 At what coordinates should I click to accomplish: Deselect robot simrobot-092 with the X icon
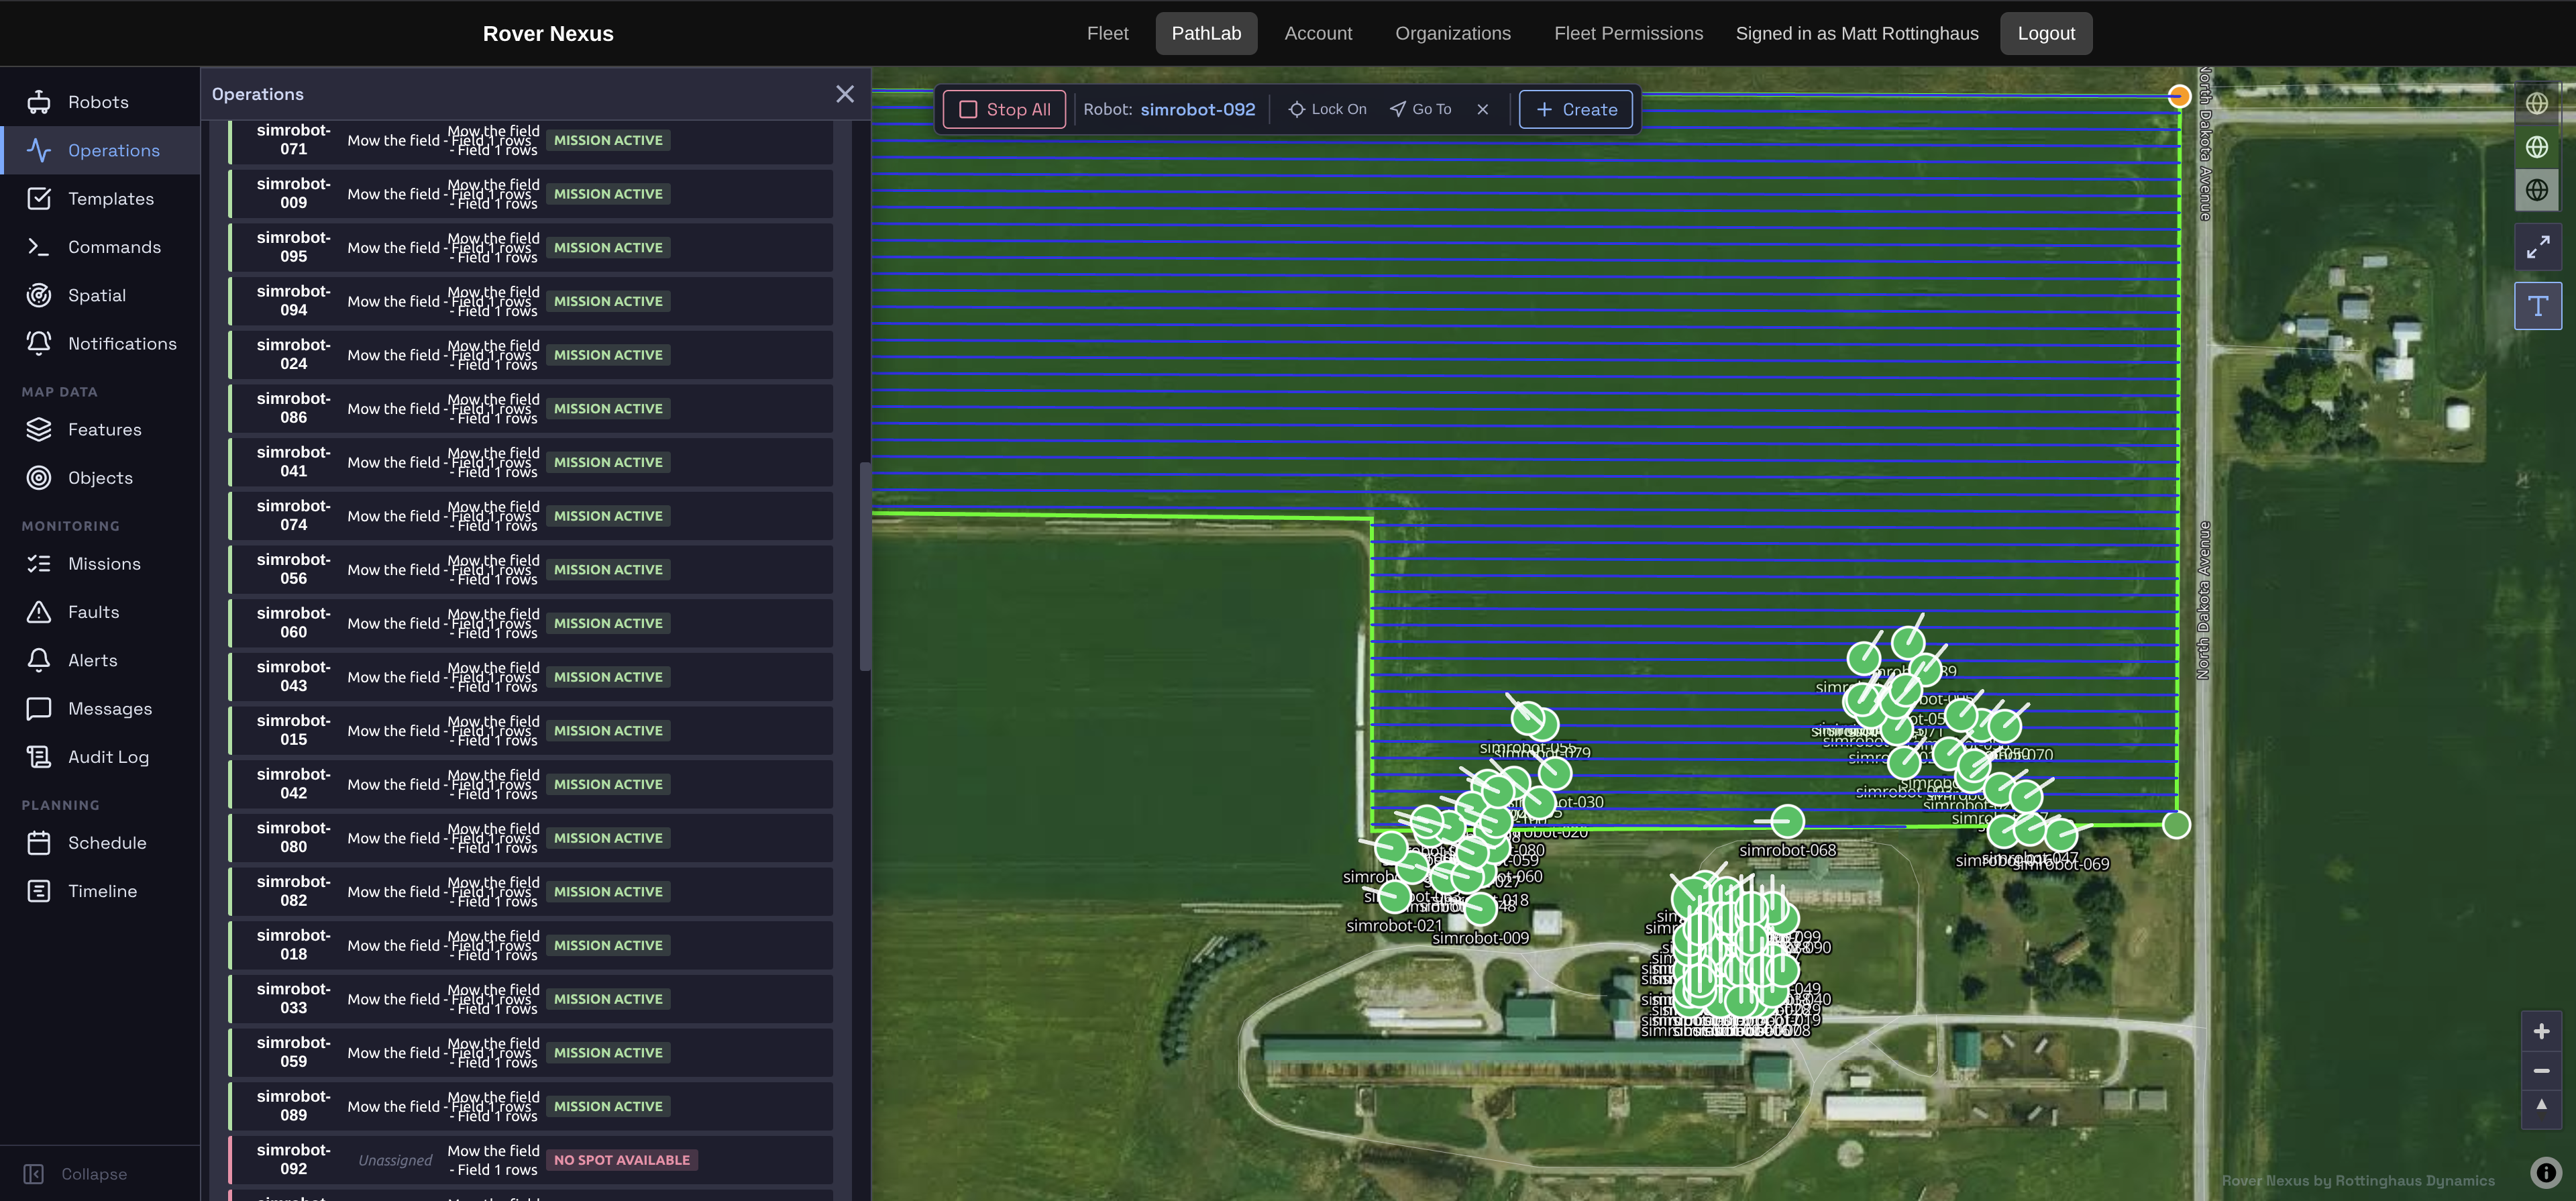[x=1483, y=110]
